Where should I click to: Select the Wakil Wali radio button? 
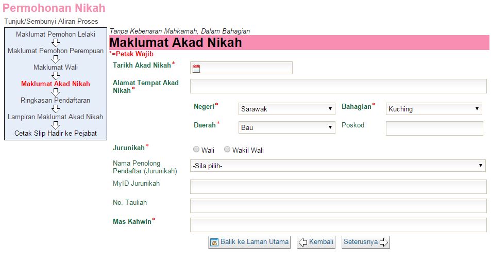[227, 149]
